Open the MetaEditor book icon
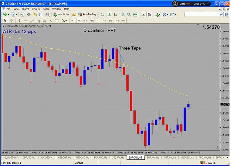 74,14
